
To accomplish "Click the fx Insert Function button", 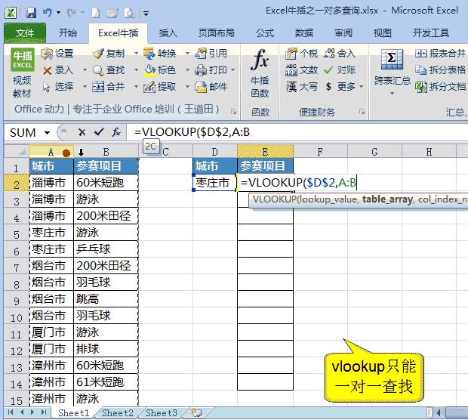I will pyautogui.click(x=116, y=132).
